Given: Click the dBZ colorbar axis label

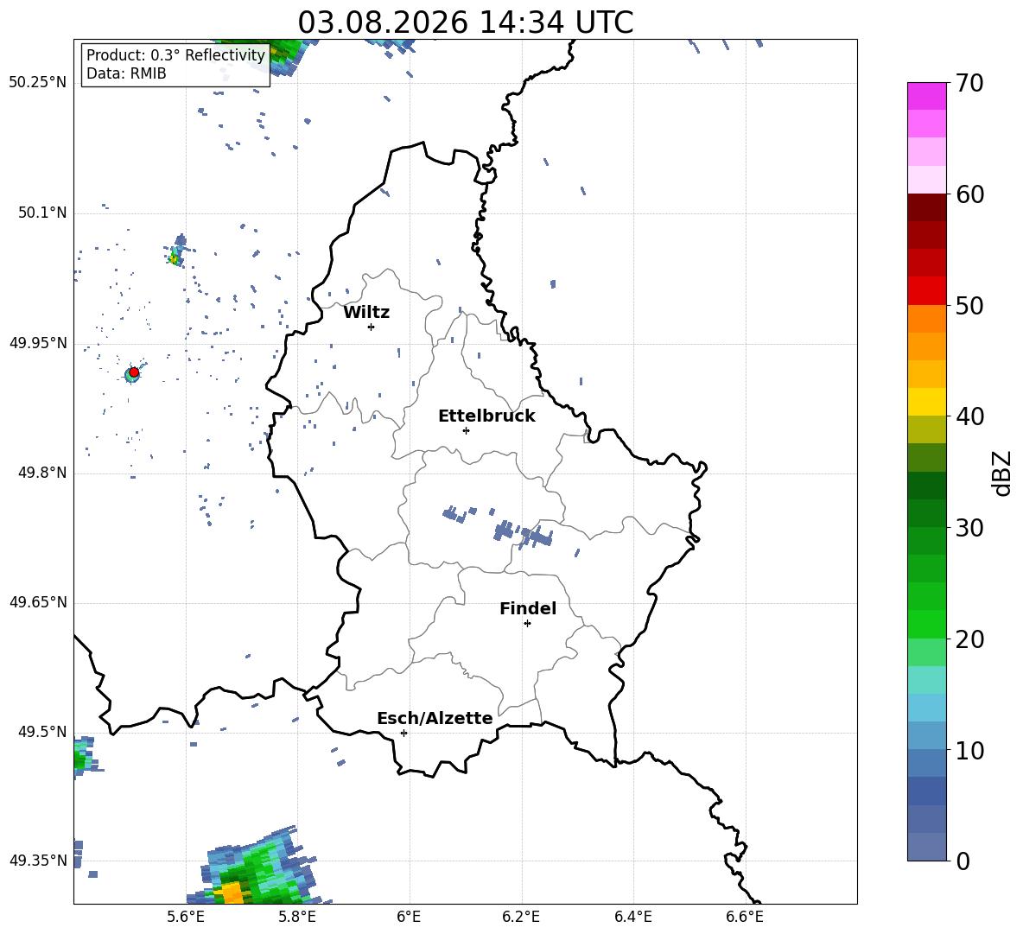Looking at the screenshot, I should [x=1001, y=473].
